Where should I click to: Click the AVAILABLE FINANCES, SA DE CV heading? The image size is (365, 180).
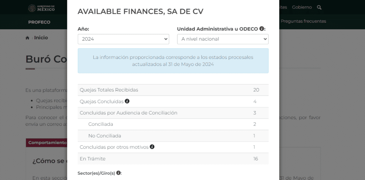(x=140, y=12)
